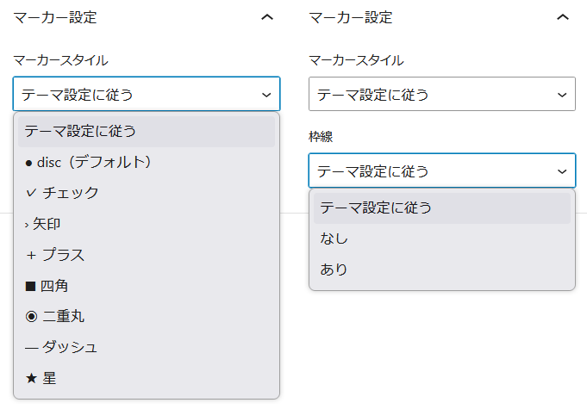587x409 pixels.
Task: Open the right マーカースタイル dropdown
Action: tap(441, 94)
